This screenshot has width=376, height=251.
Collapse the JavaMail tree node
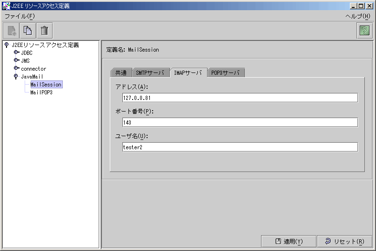[16, 76]
